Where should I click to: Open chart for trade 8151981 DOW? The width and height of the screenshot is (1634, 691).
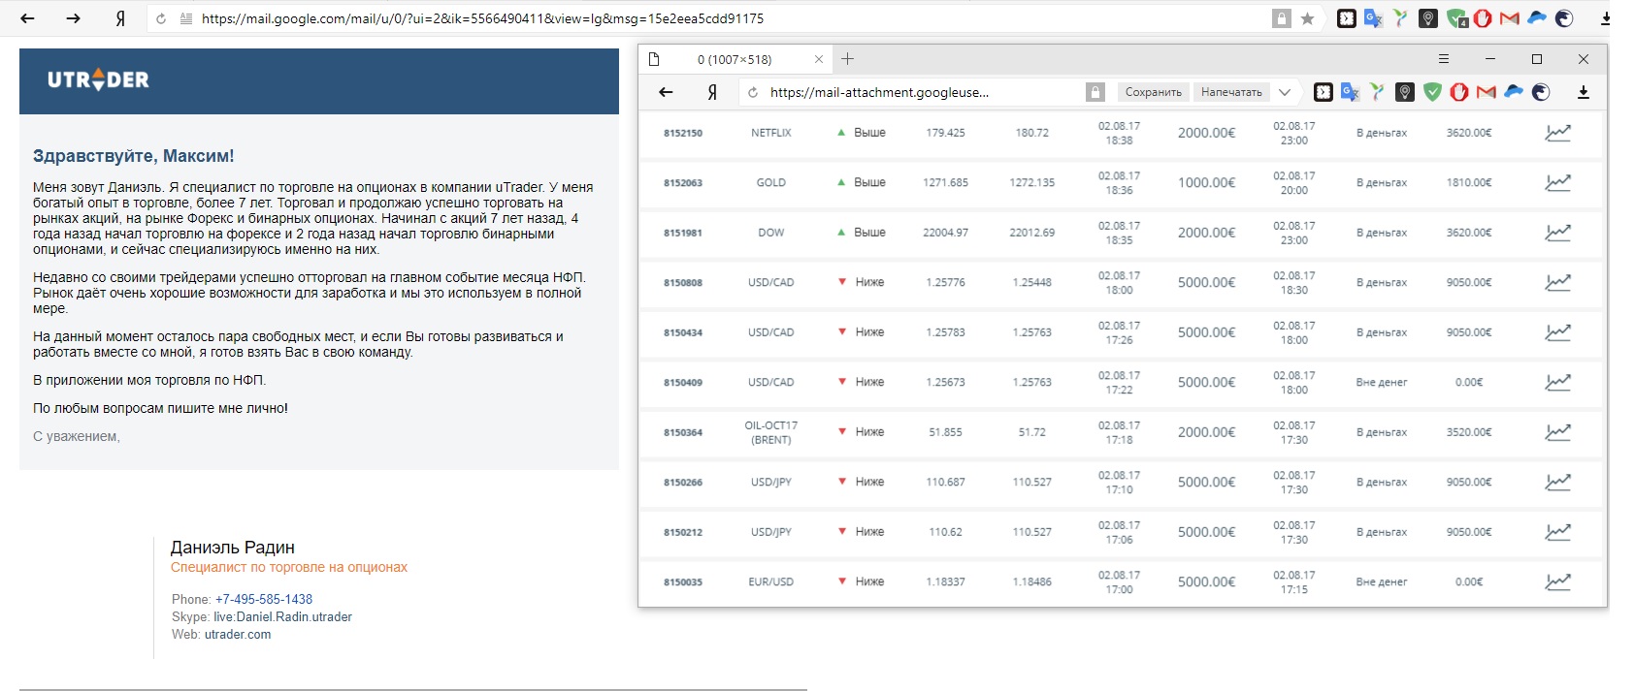click(1557, 233)
